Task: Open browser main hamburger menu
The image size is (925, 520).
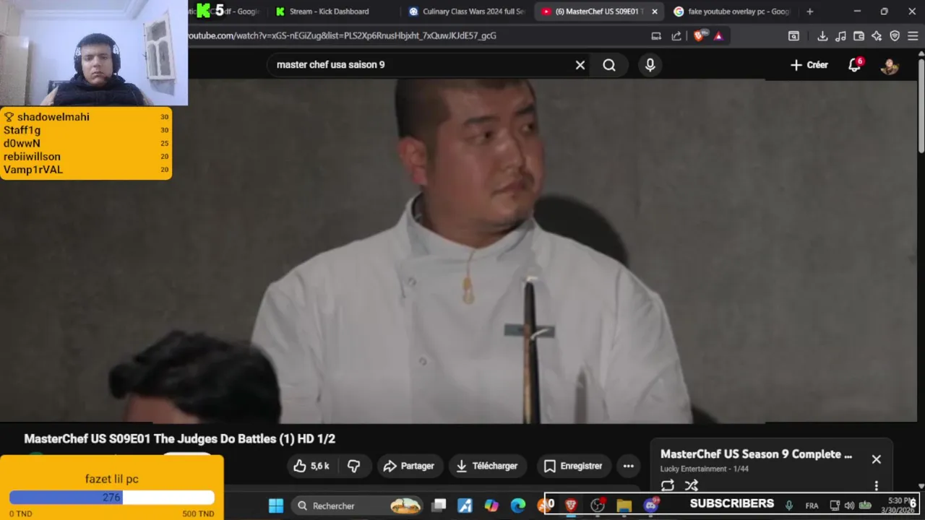Action: point(913,36)
